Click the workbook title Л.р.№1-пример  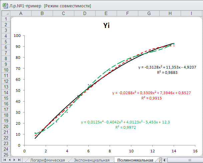tap(25, 6)
